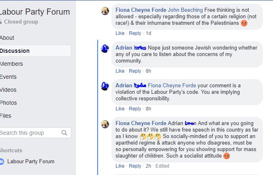This screenshot has width=273, height=175.
Task: Open the Videos section
Action: [8, 90]
